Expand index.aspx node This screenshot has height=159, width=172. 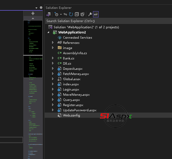[53, 84]
